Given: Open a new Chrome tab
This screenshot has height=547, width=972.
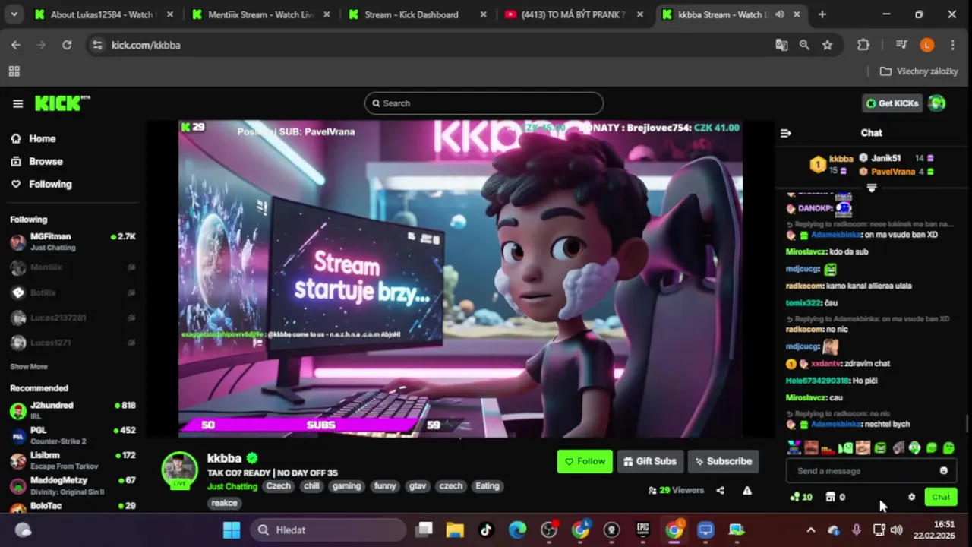Looking at the screenshot, I should pyautogui.click(x=822, y=14).
